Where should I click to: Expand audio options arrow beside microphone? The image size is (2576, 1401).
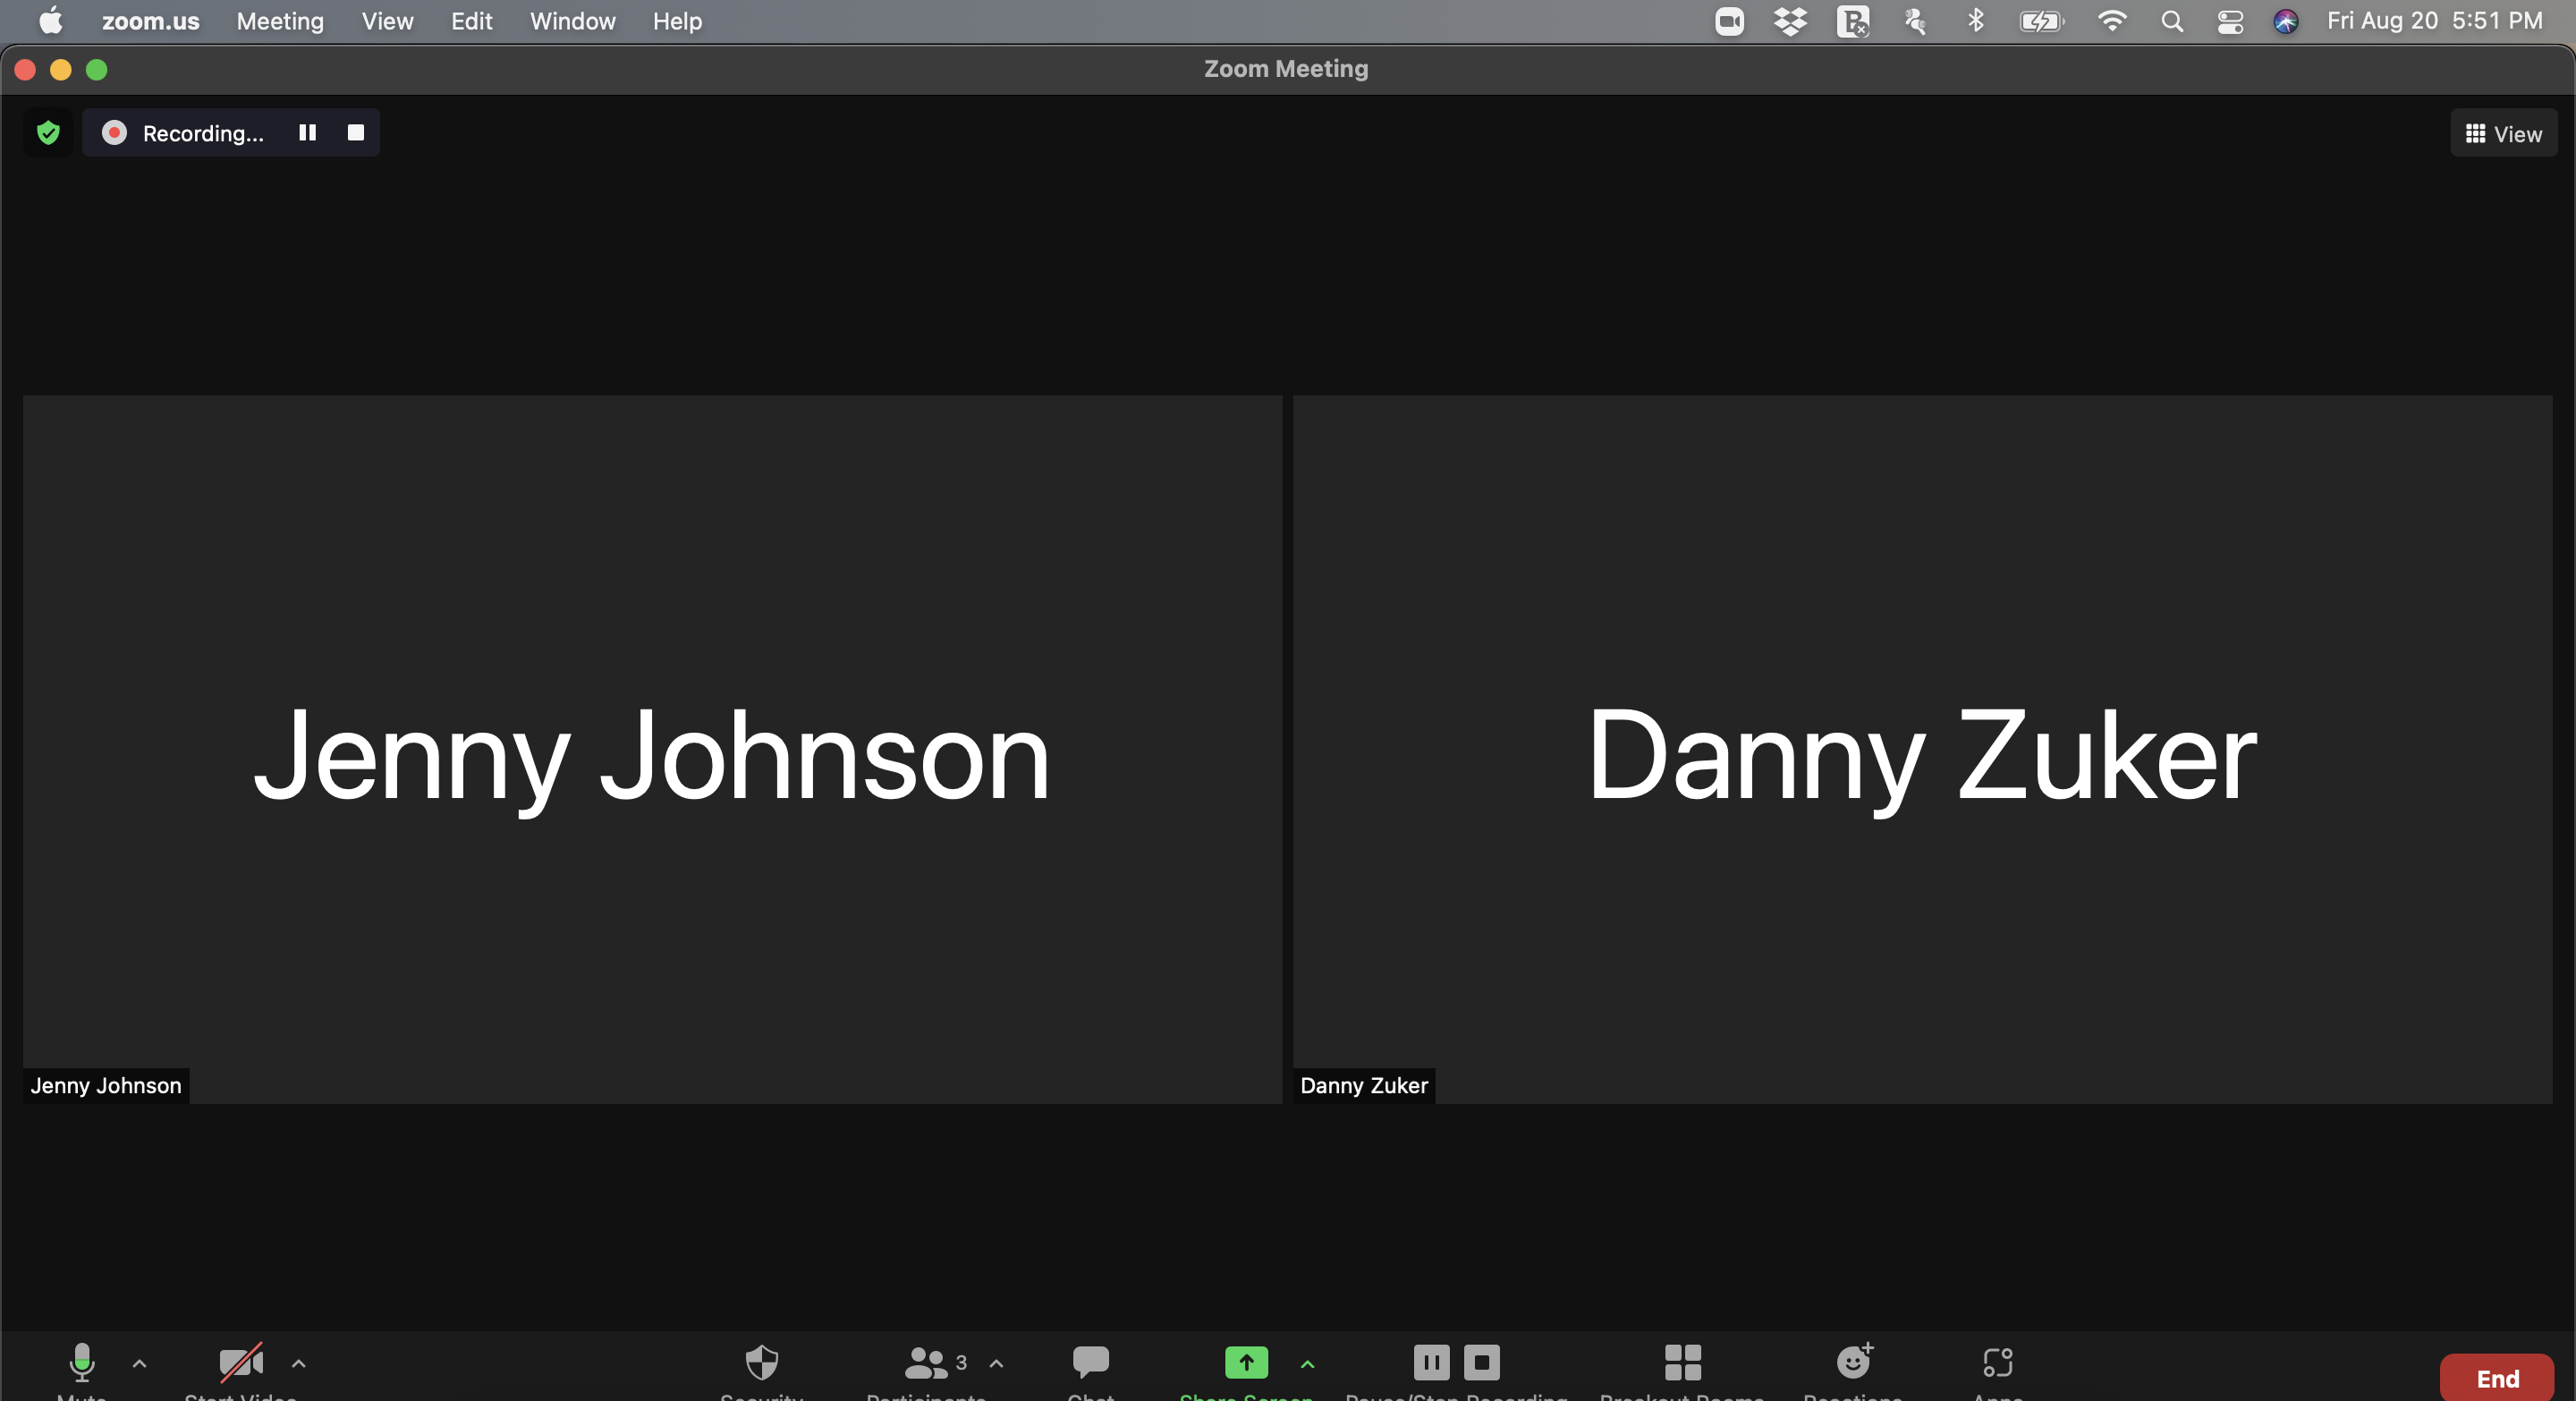tap(140, 1363)
